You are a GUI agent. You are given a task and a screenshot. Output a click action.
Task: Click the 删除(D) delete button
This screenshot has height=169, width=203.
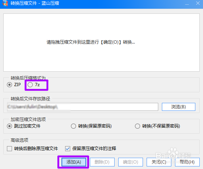coord(102,162)
